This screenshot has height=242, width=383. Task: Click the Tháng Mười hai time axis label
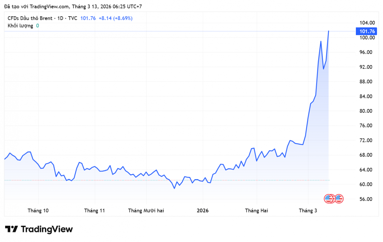(x=146, y=211)
